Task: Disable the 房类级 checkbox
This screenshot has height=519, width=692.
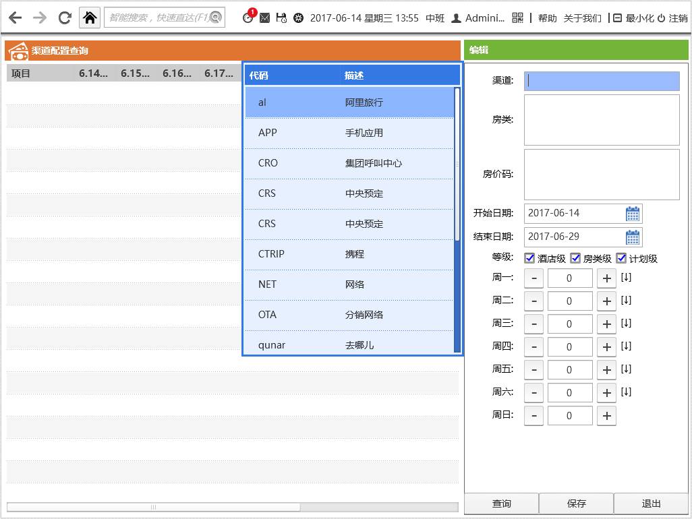Action: click(x=575, y=257)
